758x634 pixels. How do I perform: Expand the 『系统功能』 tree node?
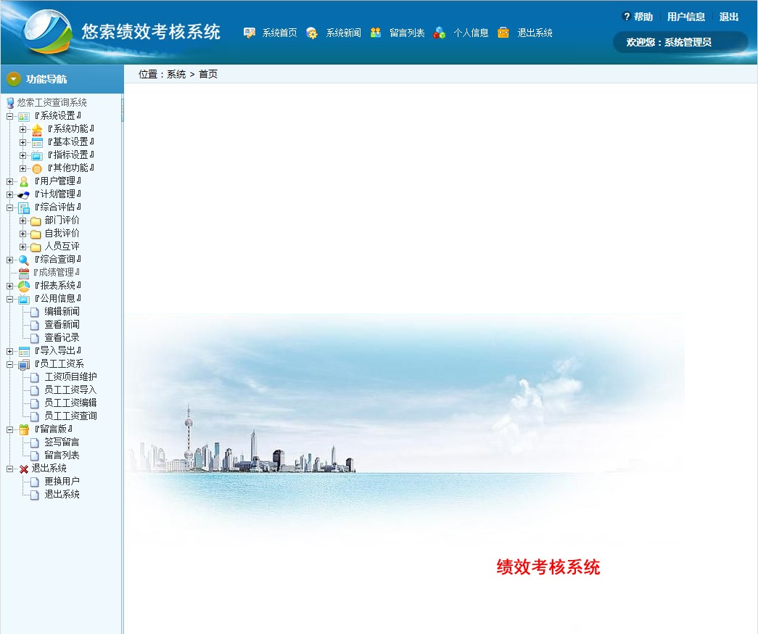point(22,129)
